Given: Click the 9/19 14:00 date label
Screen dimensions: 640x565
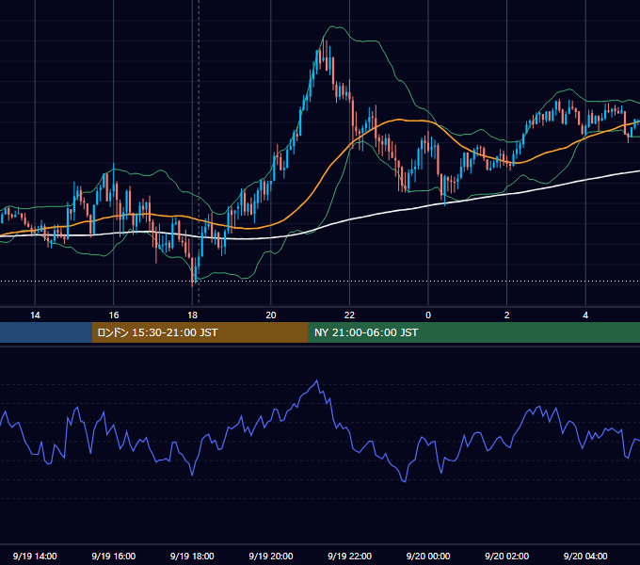Looking at the screenshot, I should (35, 556).
